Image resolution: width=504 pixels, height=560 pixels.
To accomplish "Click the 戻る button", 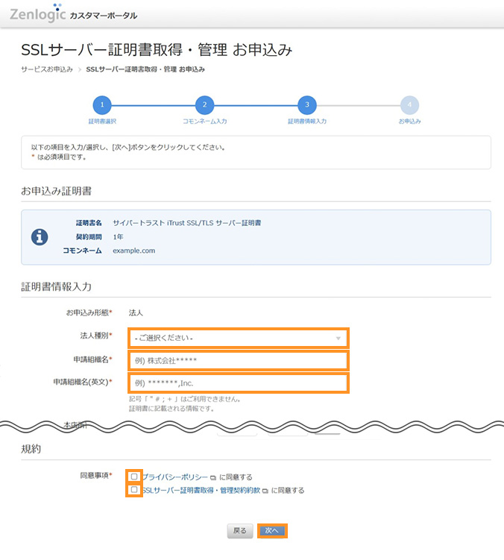I will (240, 531).
